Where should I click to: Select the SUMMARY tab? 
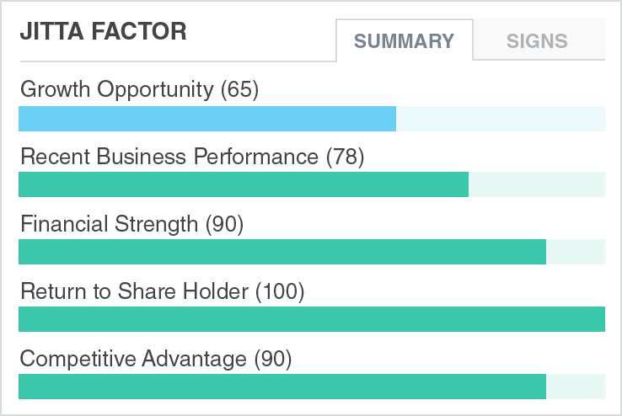pyautogui.click(x=405, y=40)
